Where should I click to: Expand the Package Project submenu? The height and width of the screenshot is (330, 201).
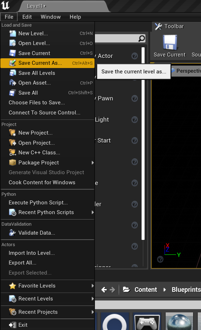[92, 162]
